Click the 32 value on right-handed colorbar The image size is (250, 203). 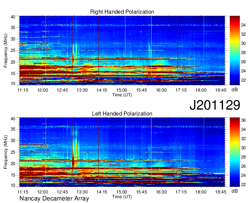tap(243, 34)
